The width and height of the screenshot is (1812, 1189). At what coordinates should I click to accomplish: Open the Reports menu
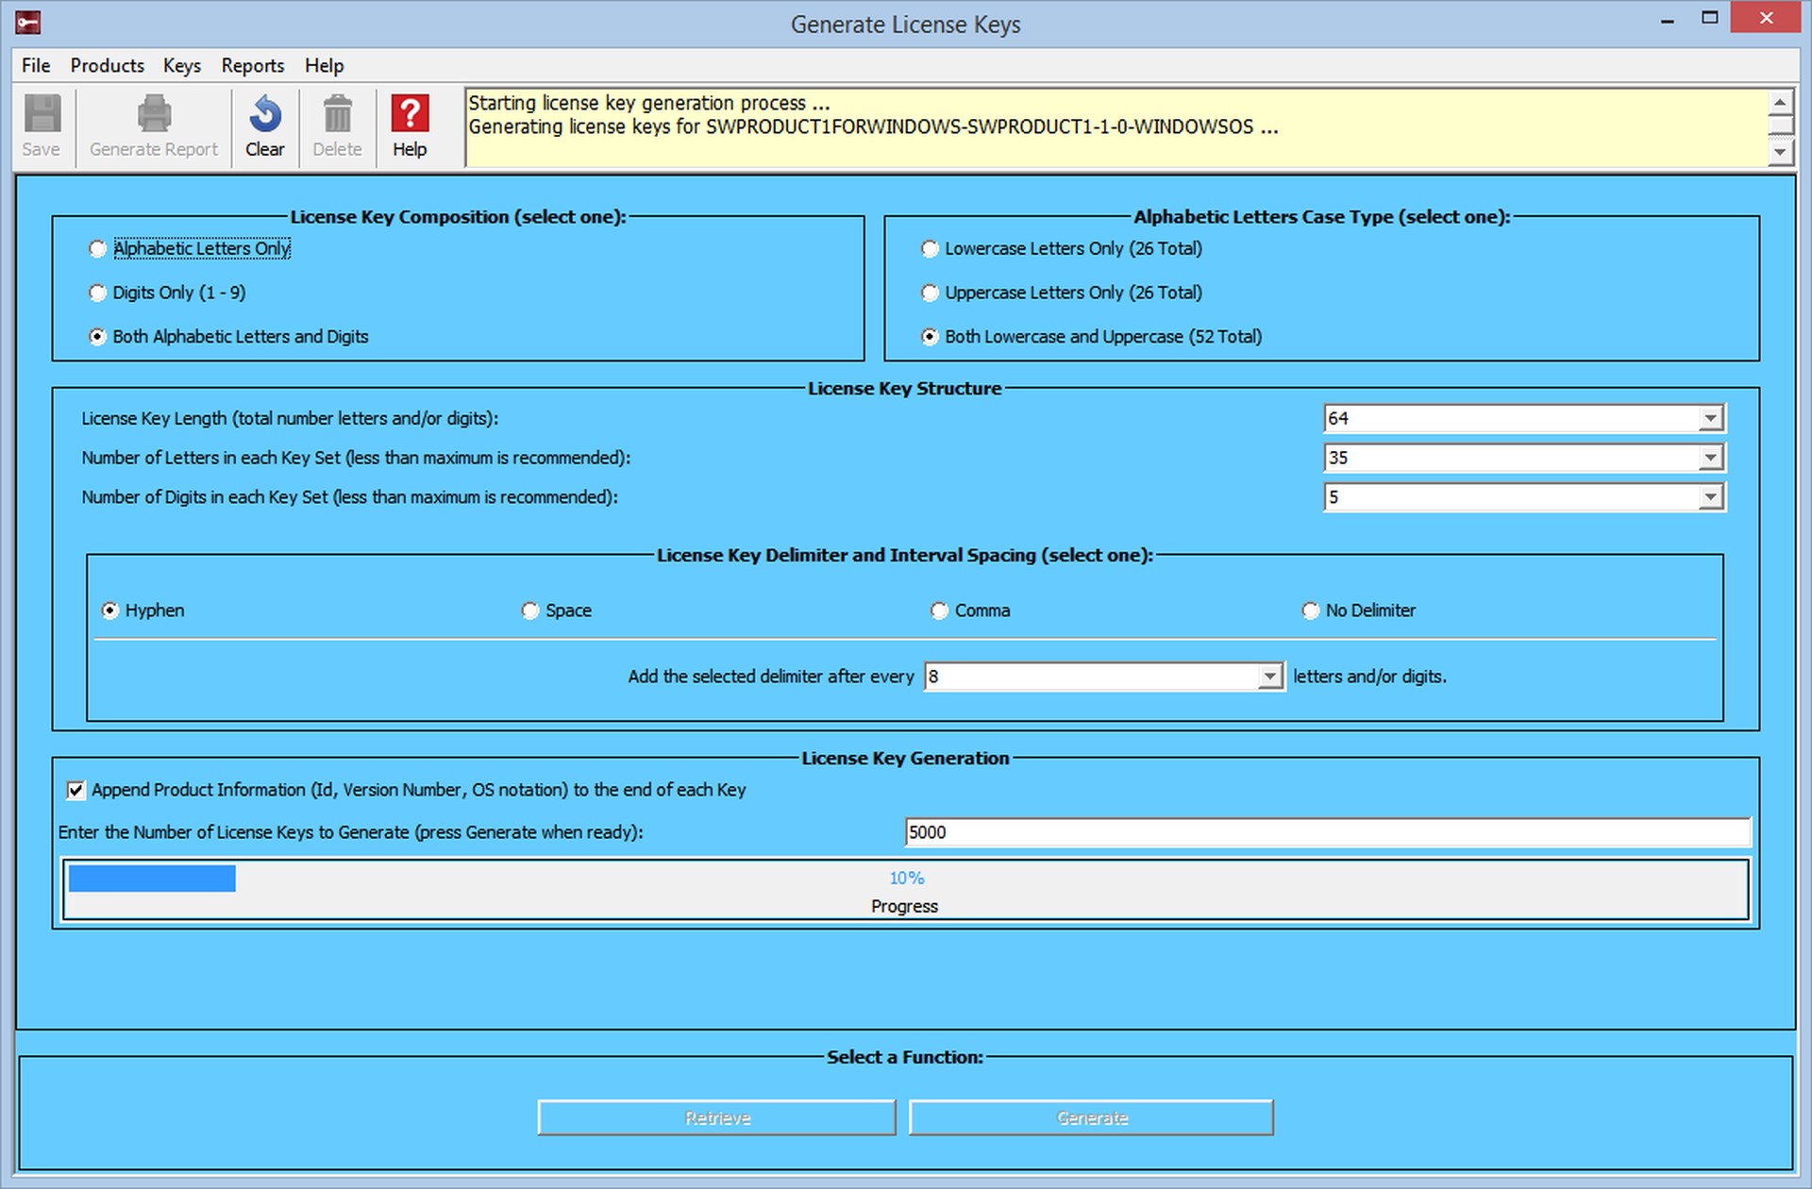(x=253, y=65)
